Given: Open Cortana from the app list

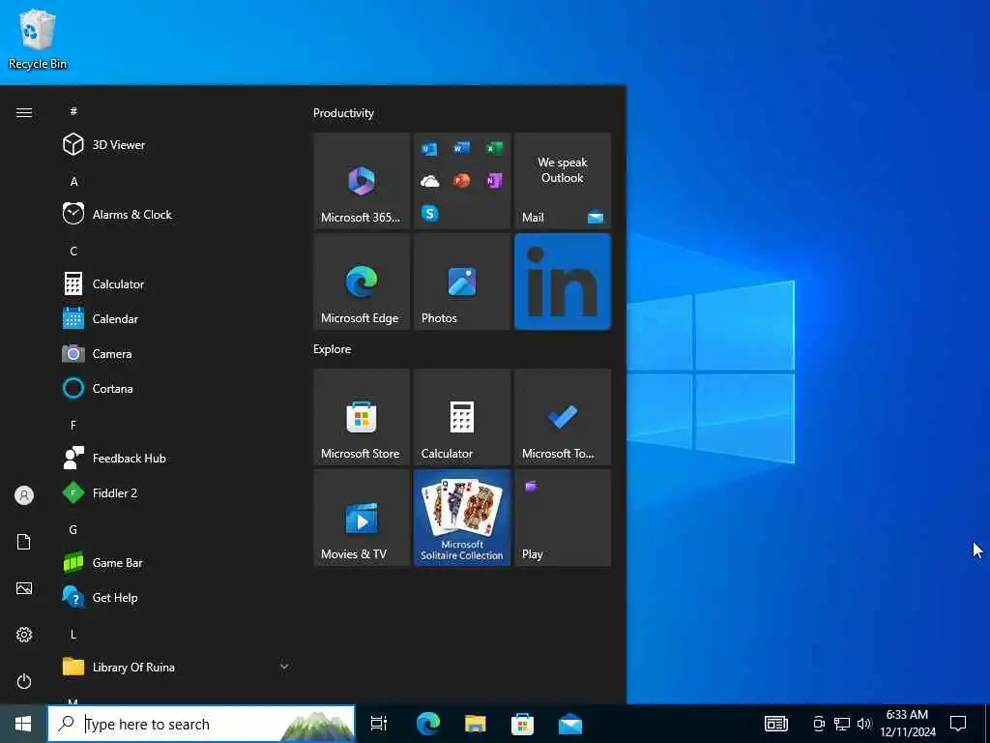Looking at the screenshot, I should point(174,389).
